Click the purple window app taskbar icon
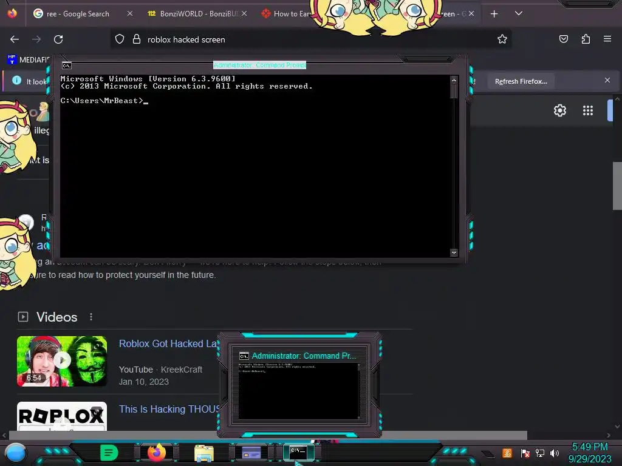The height and width of the screenshot is (466, 622). (x=251, y=453)
